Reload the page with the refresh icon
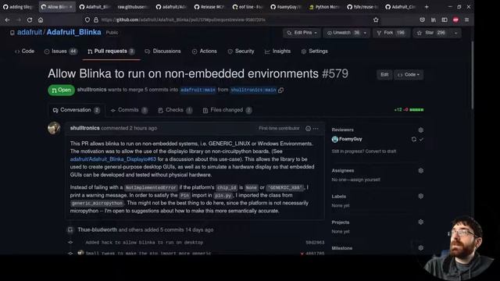Viewport: 500px width, 281px height. 30,20
